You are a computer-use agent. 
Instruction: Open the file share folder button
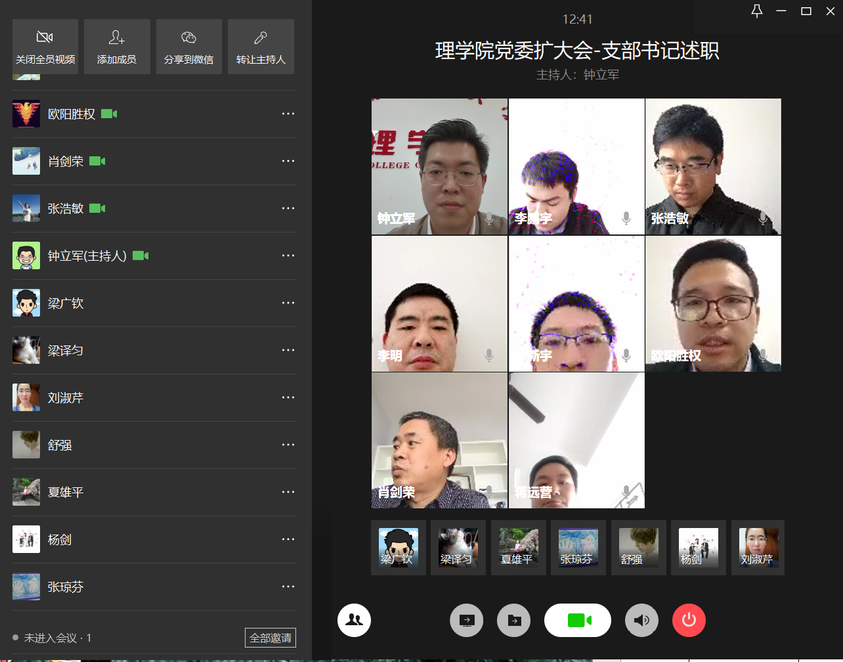[513, 620]
